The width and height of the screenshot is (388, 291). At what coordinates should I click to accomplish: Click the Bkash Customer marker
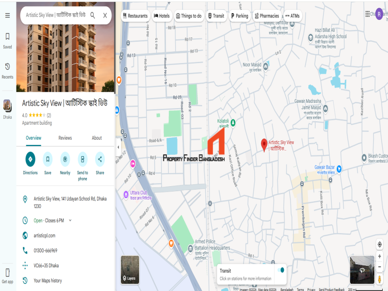pyautogui.click(x=364, y=158)
